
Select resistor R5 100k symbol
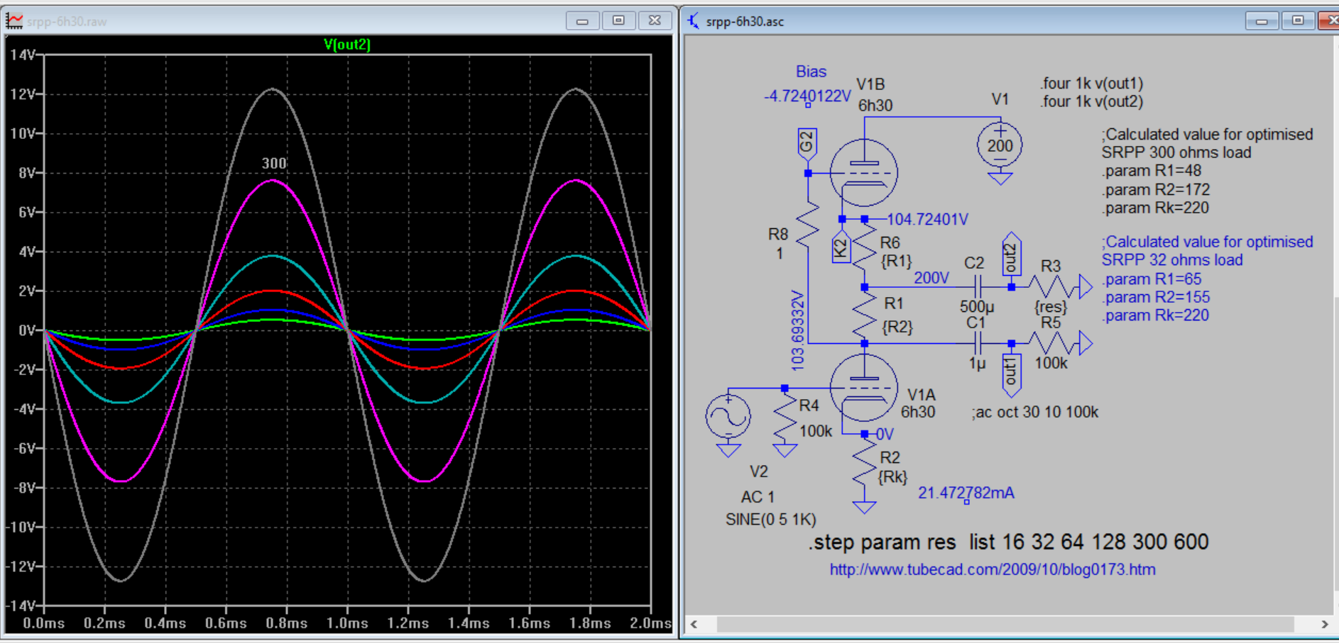[1052, 344]
